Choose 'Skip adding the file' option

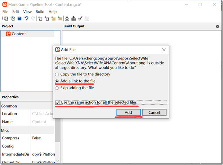tap(57, 88)
